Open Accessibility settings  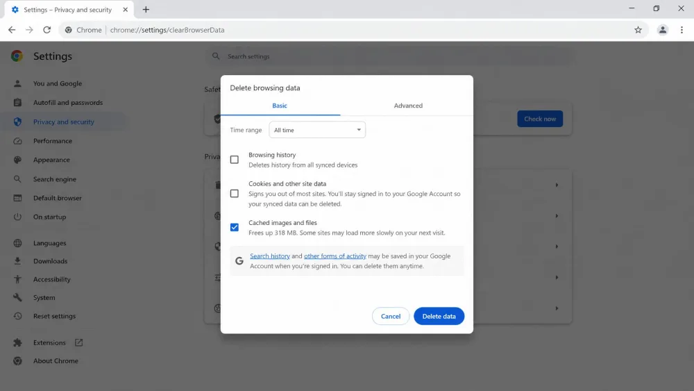(52, 279)
